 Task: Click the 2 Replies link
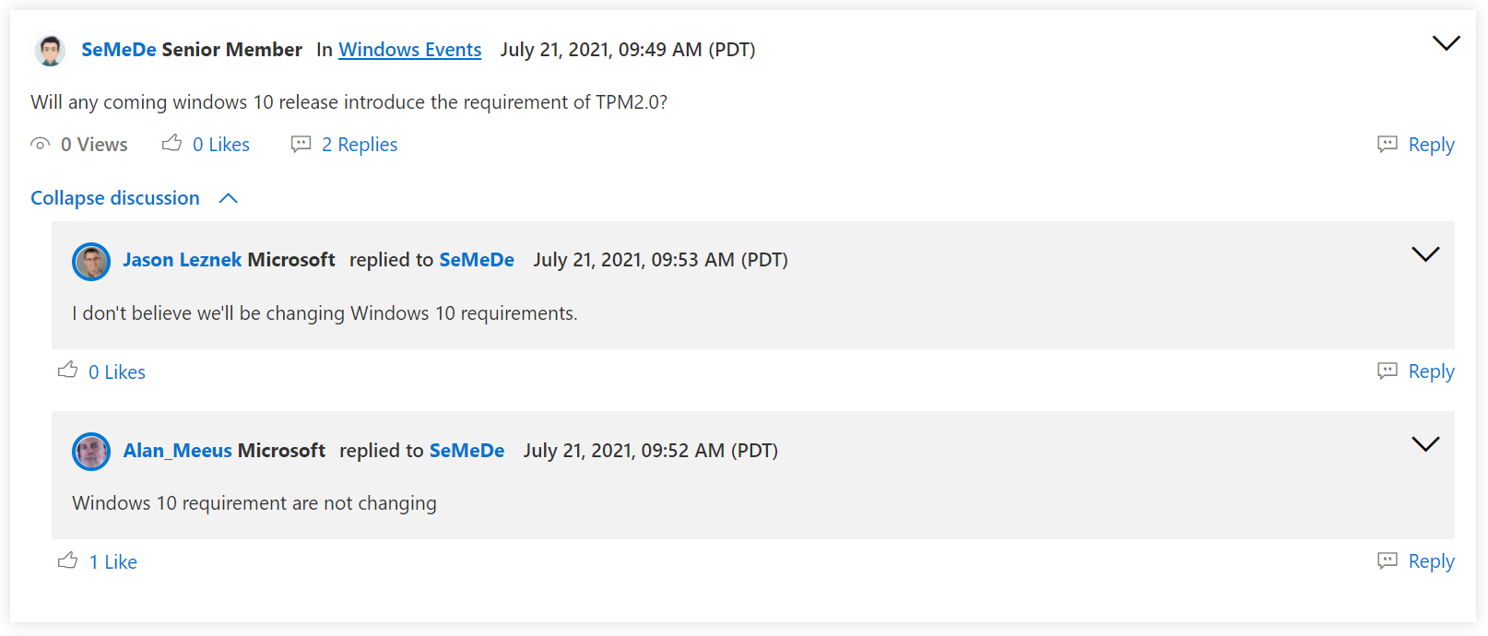(x=360, y=145)
